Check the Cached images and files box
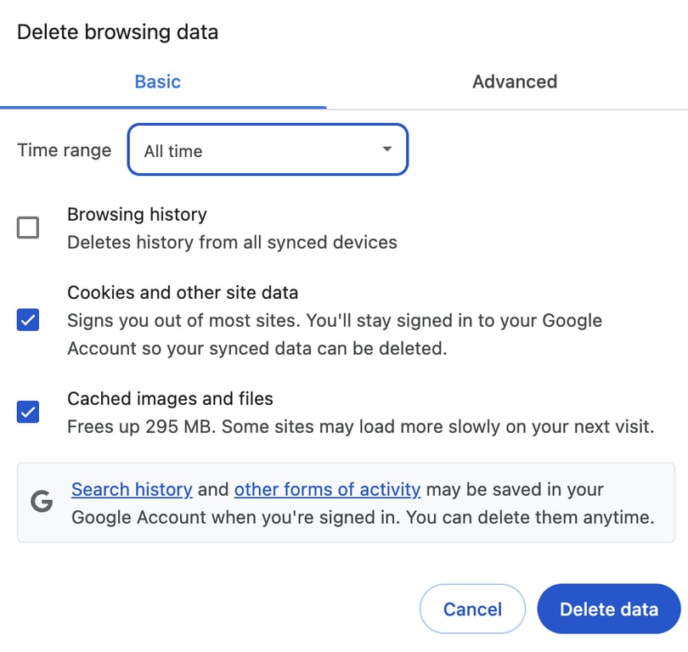This screenshot has width=688, height=652. click(27, 412)
